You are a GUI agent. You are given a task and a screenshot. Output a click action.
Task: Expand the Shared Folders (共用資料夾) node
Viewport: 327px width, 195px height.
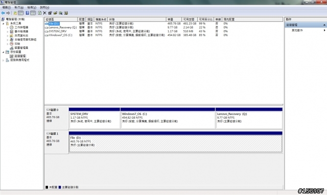(8, 36)
